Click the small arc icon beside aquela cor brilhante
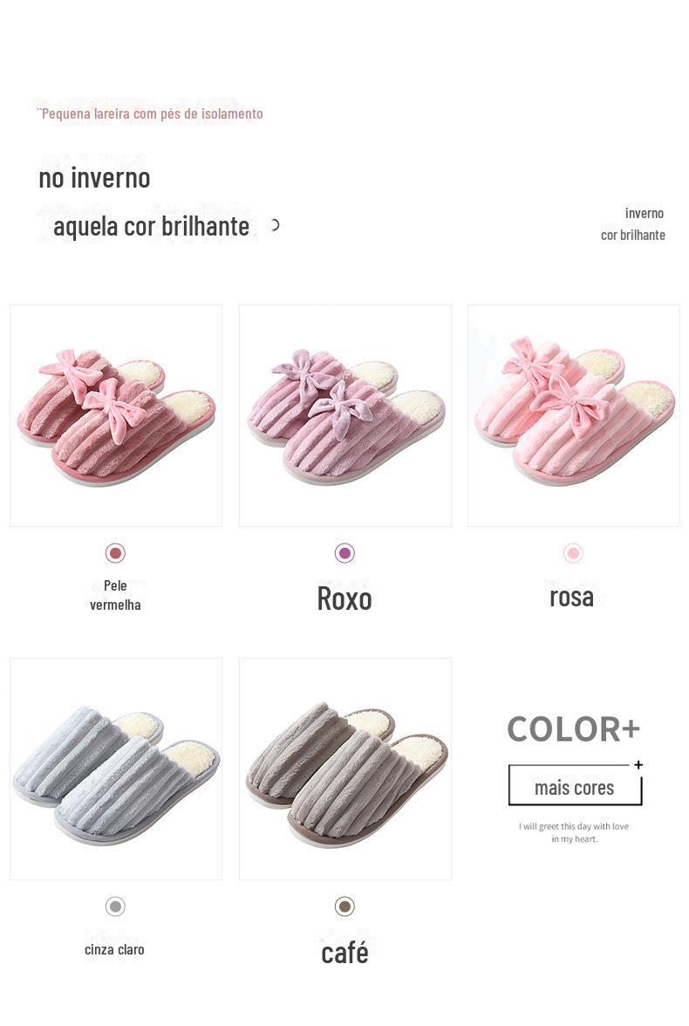This screenshot has height=1026, width=689. (275, 225)
